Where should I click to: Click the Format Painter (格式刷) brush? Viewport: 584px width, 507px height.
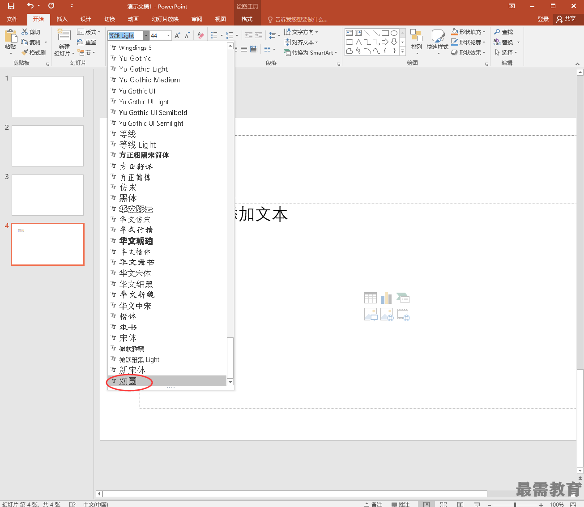33,52
